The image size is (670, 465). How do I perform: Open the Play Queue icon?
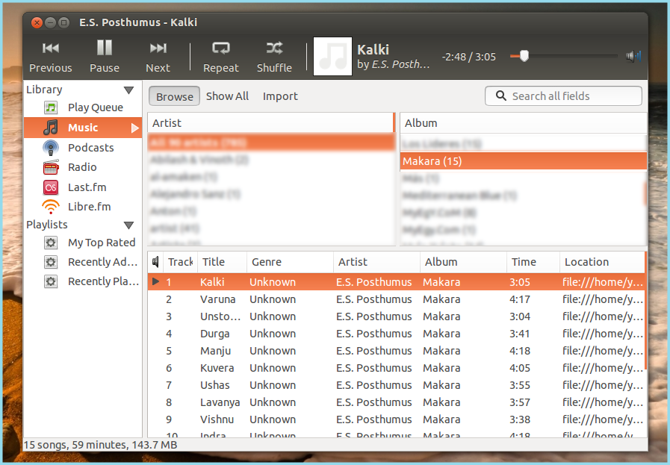pyautogui.click(x=51, y=107)
